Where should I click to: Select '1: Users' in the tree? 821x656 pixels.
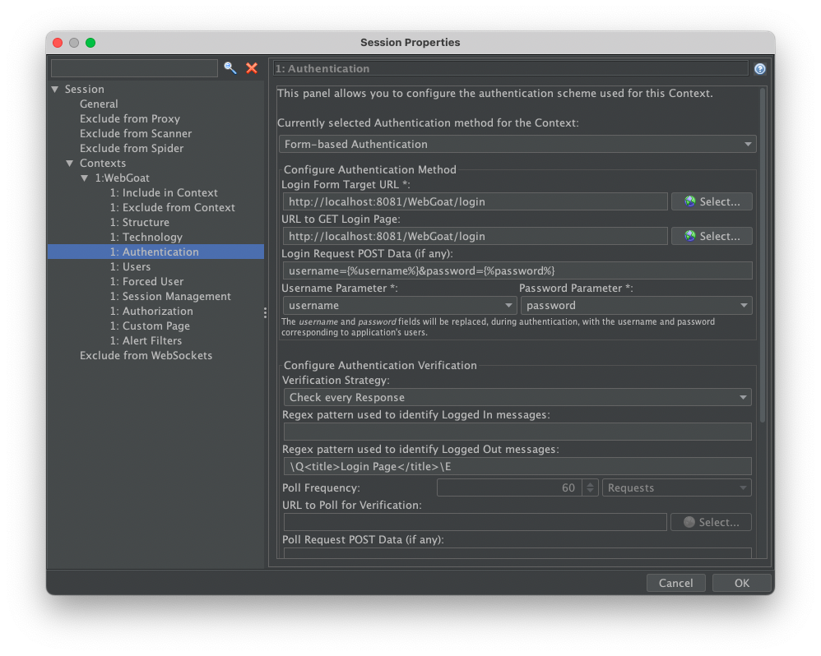tap(137, 266)
